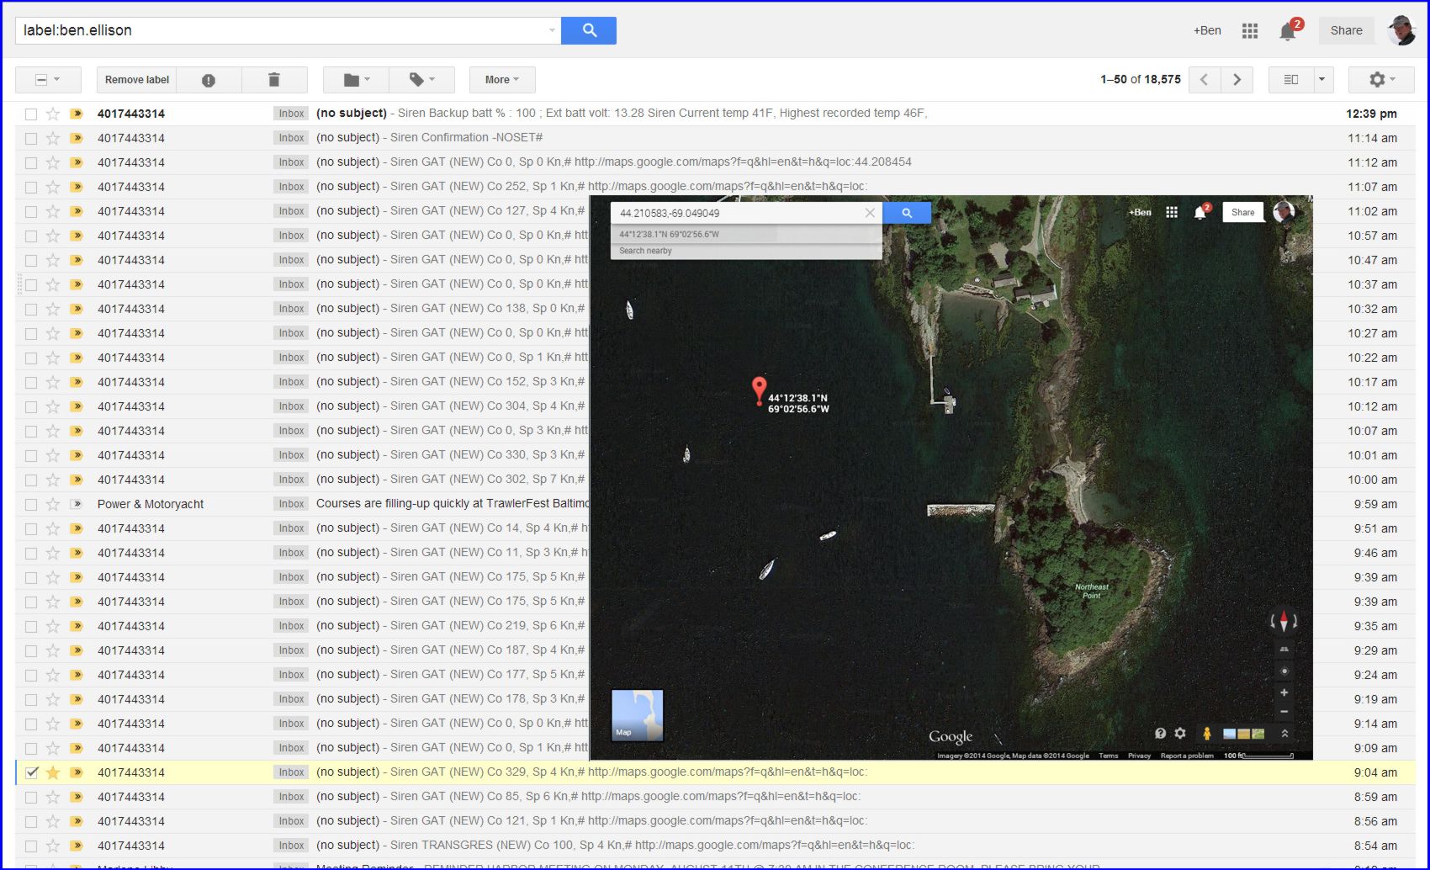Check the box for the 11:12 am message
1430x870 pixels.
(x=31, y=162)
